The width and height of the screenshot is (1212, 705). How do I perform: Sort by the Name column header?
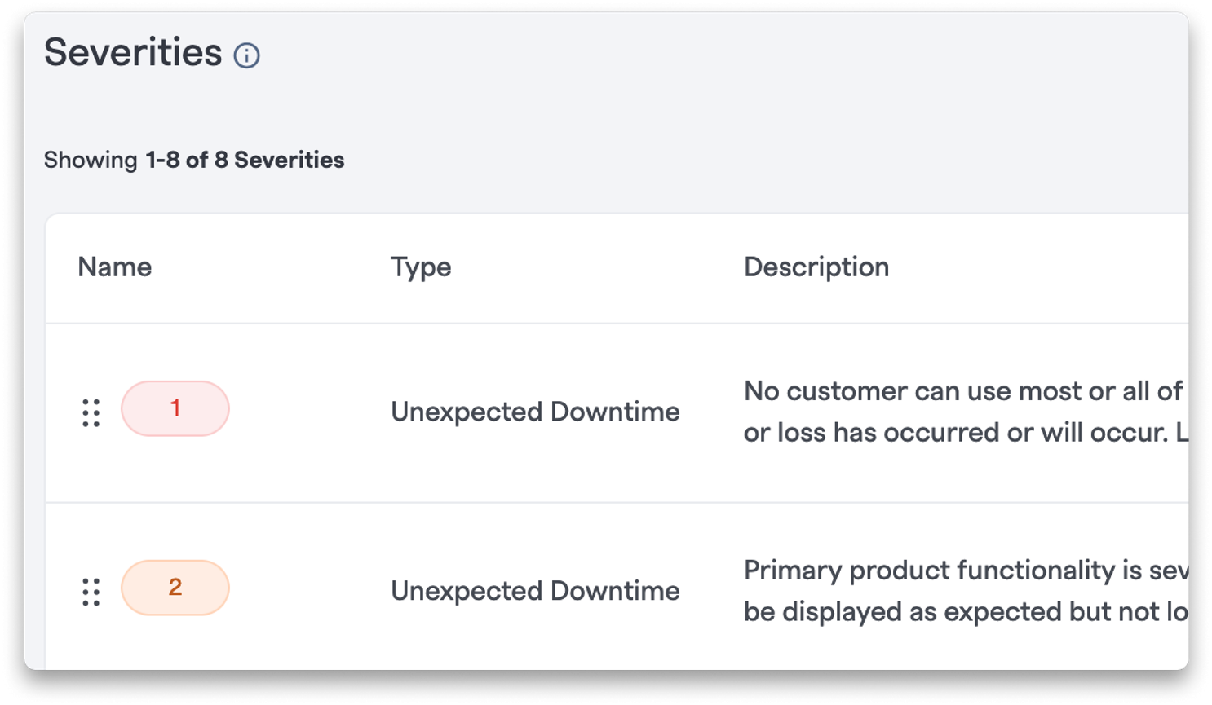(x=115, y=267)
